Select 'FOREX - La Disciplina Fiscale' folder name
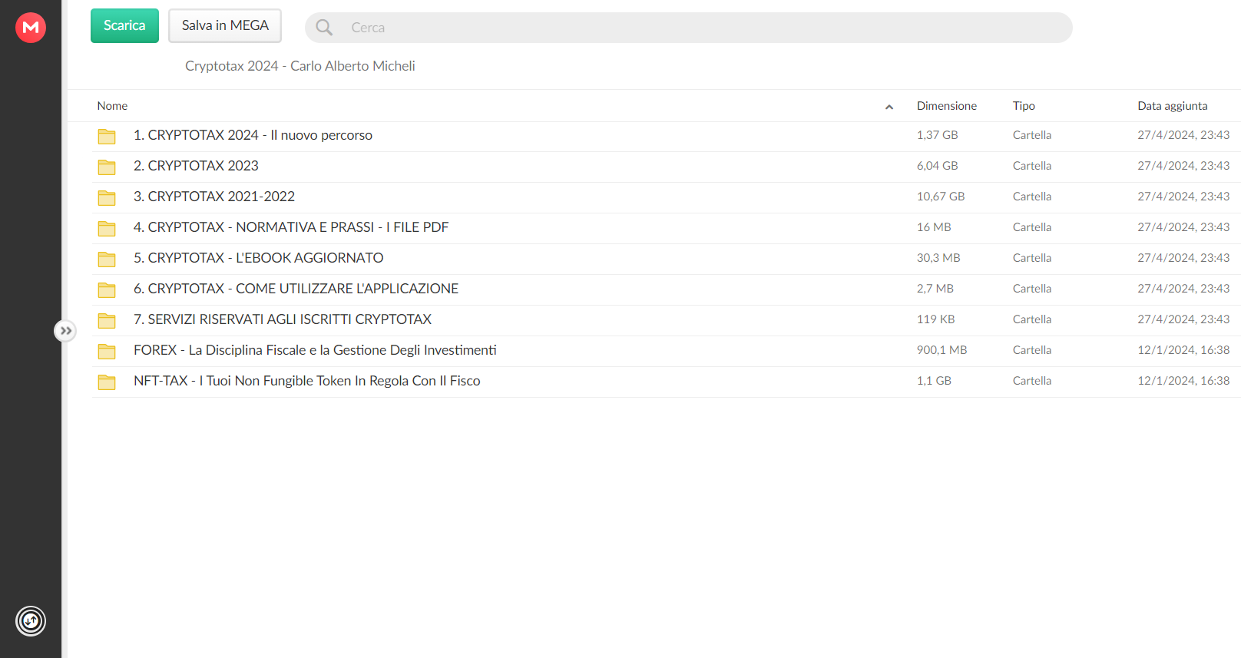Image resolution: width=1241 pixels, height=658 pixels. tap(315, 350)
